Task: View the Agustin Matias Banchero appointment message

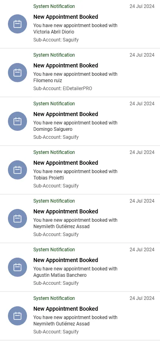Action: 75,272
